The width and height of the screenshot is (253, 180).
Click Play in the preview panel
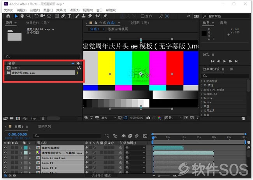(225, 61)
